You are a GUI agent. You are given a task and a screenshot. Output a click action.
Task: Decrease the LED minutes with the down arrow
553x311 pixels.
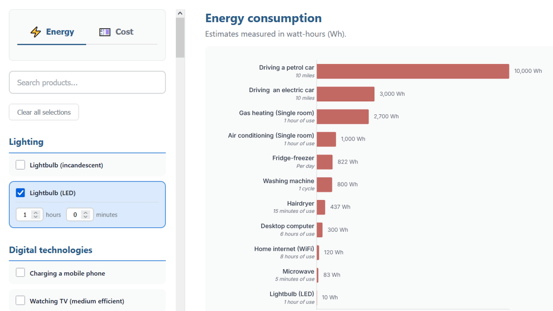85,217
